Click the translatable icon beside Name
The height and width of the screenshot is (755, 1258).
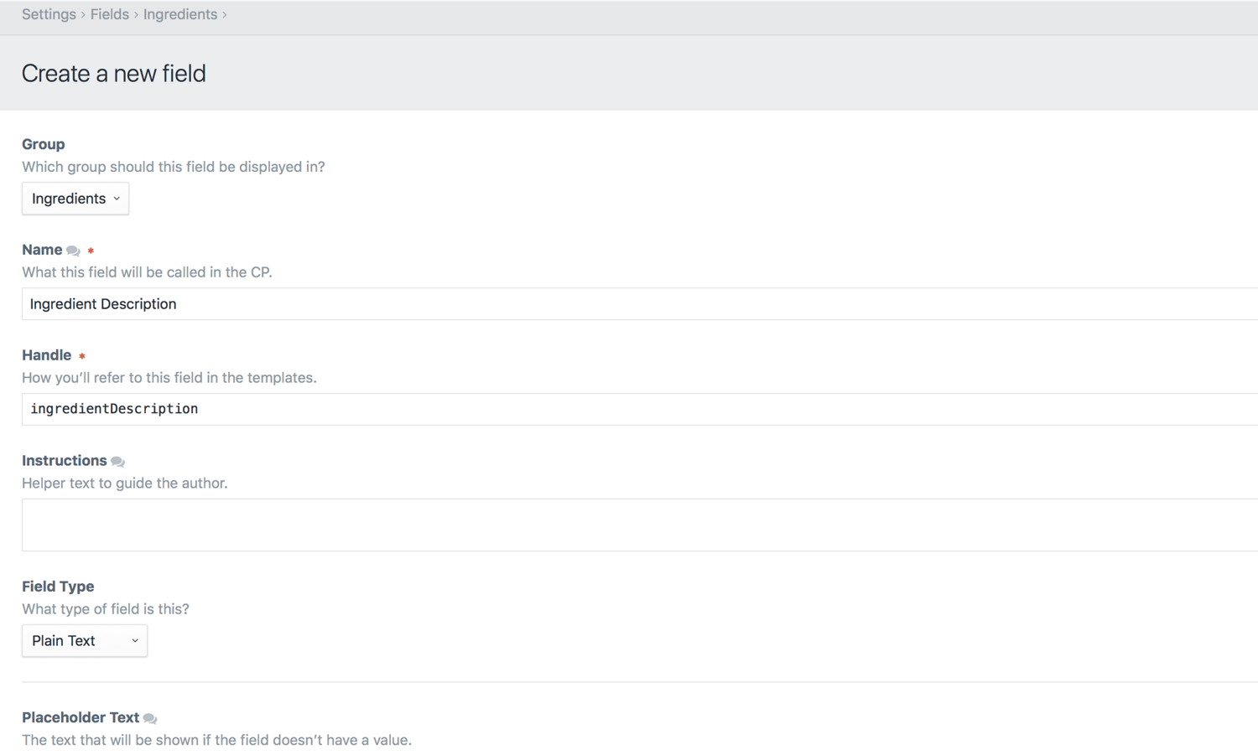click(73, 251)
